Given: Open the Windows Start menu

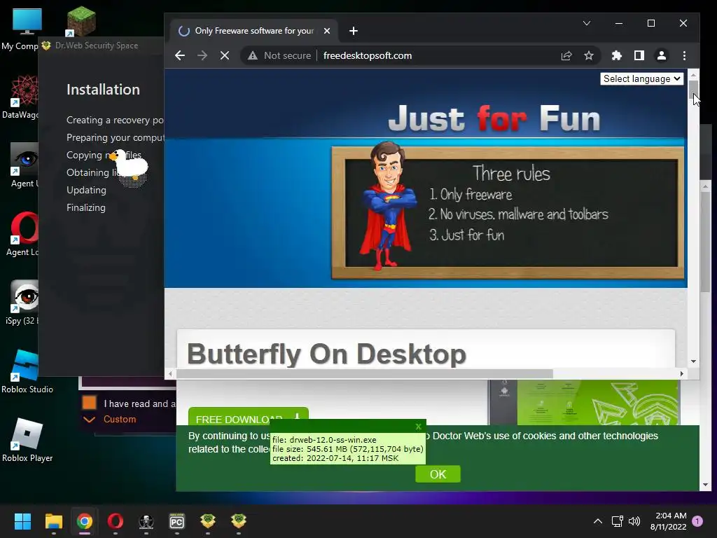Looking at the screenshot, I should pyautogui.click(x=22, y=521).
